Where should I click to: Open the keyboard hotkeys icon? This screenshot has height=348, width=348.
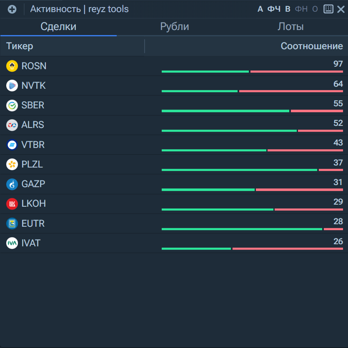328,9
